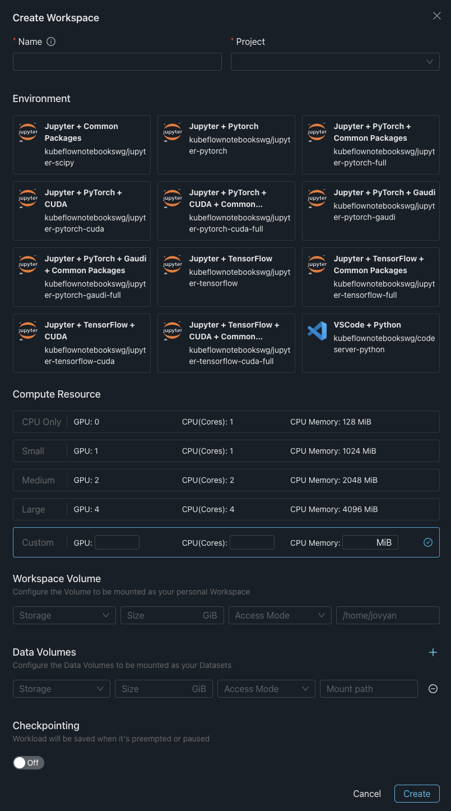This screenshot has width=451, height=811.
Task: Click the workspace Name input field
Action: (117, 62)
